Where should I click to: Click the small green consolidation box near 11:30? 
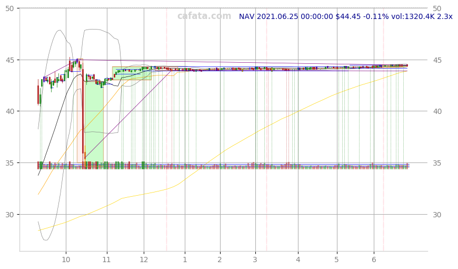coord(132,73)
